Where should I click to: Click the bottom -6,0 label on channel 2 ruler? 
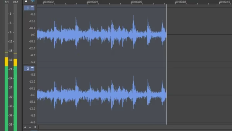tap(33, 122)
